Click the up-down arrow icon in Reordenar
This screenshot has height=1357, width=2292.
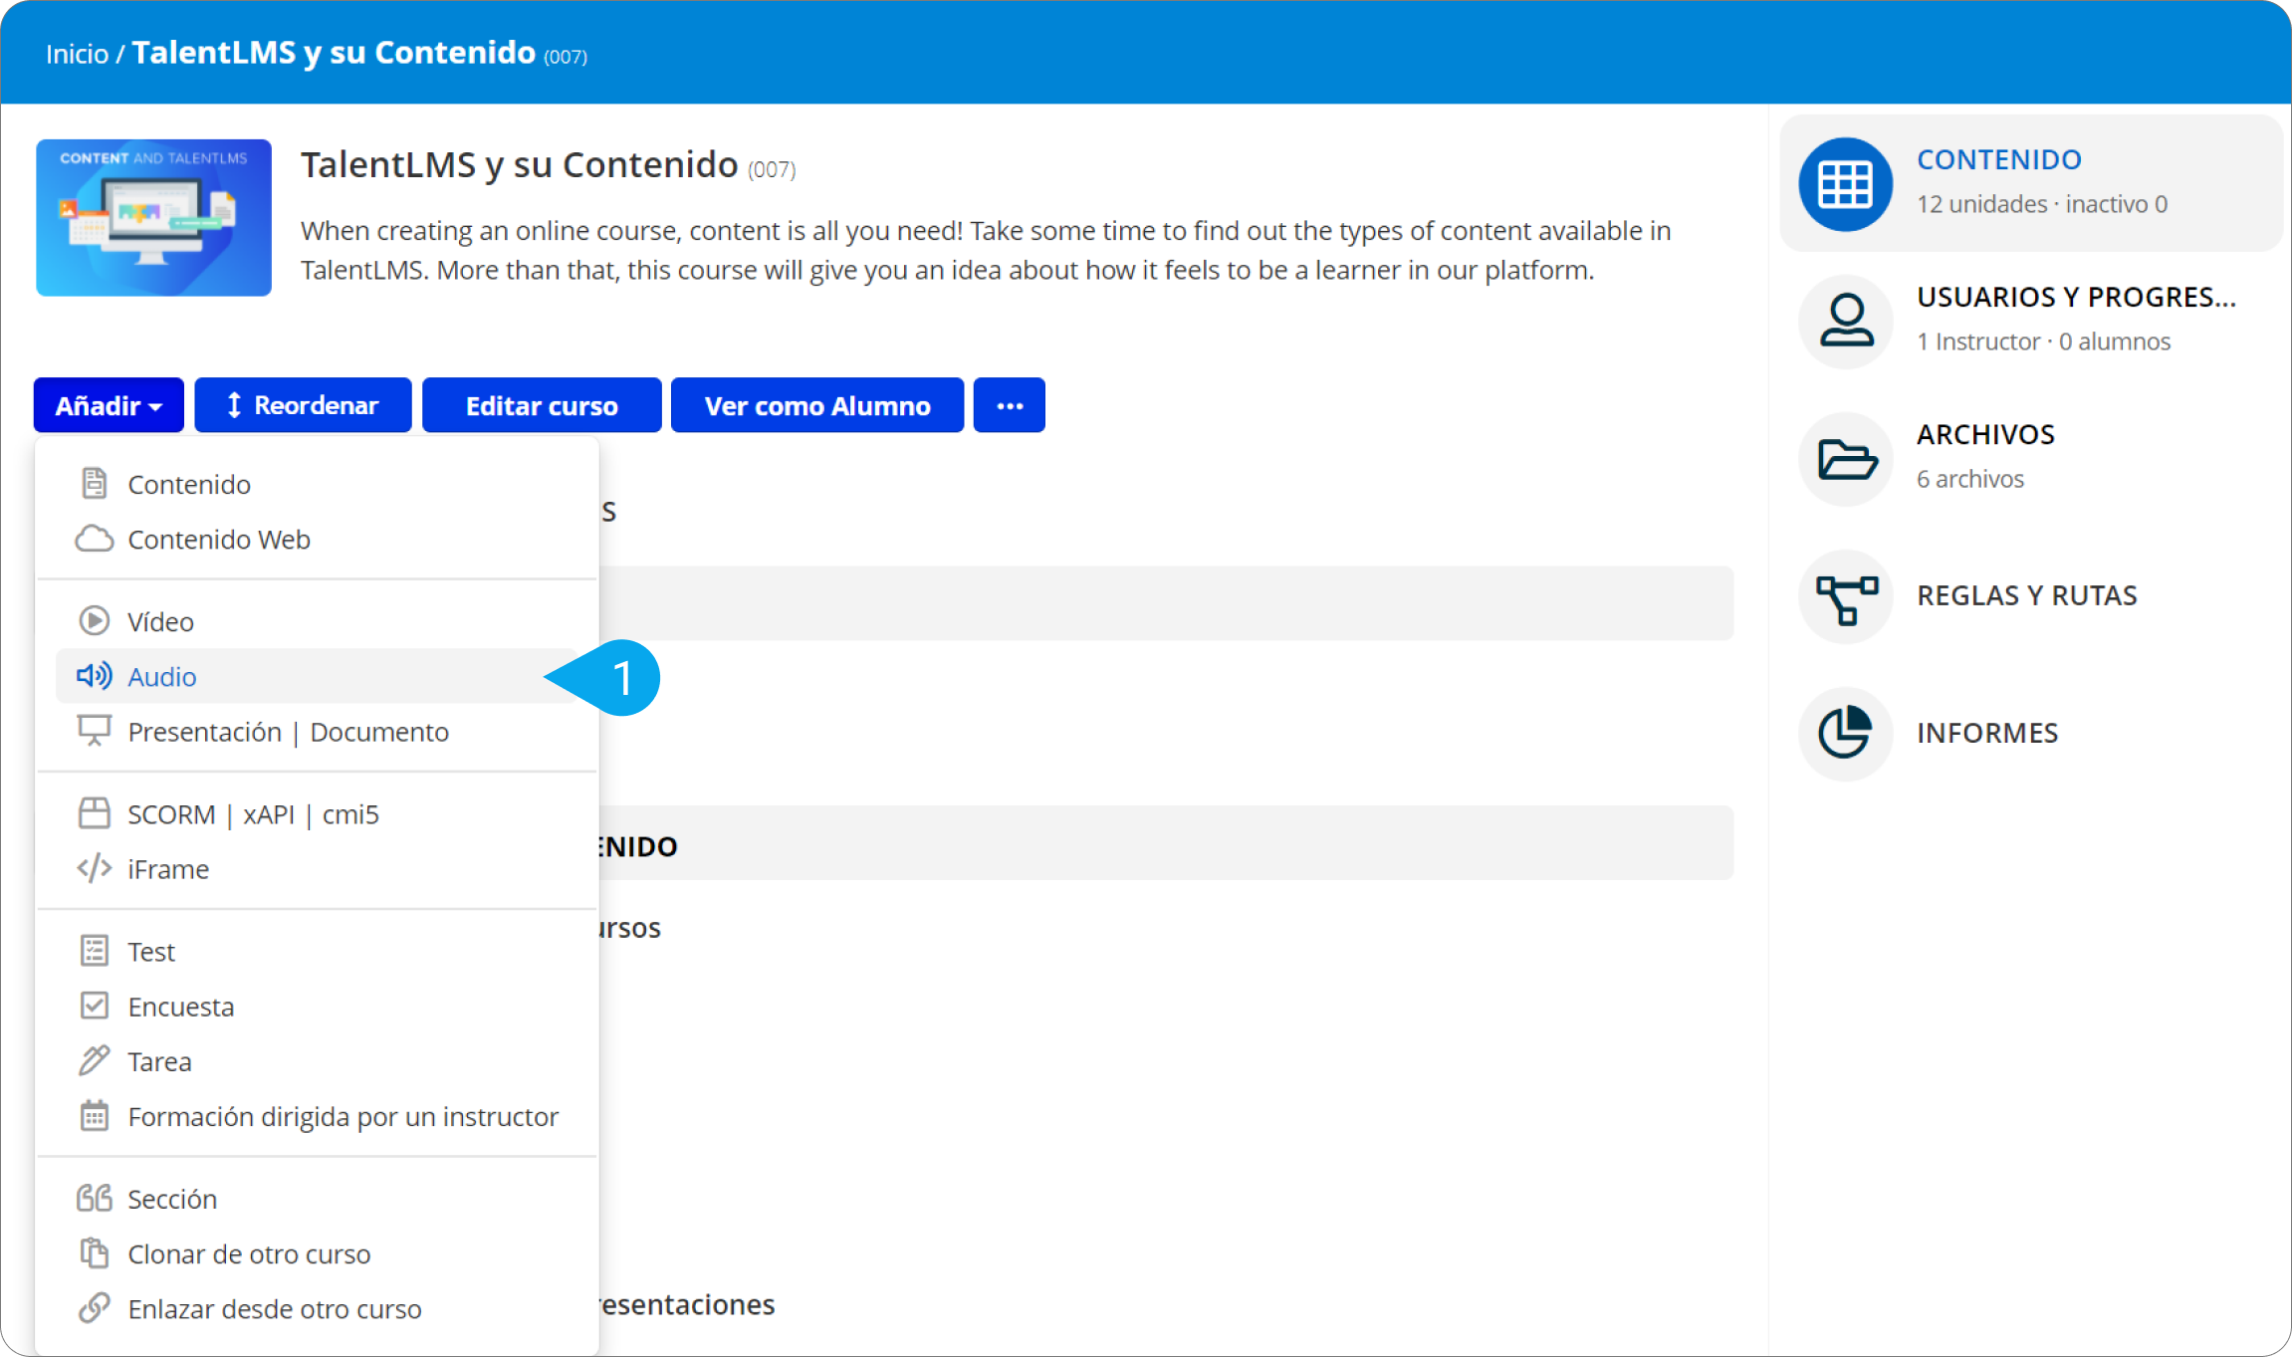coord(234,405)
